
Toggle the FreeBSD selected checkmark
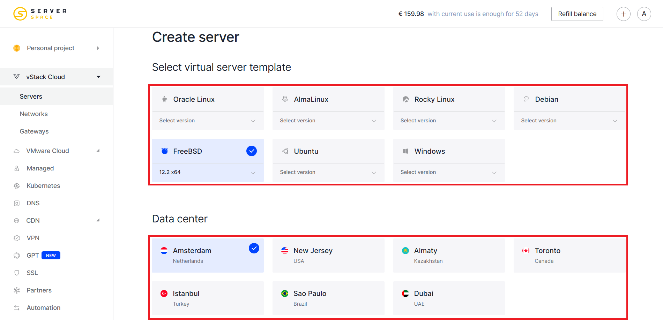pyautogui.click(x=252, y=151)
